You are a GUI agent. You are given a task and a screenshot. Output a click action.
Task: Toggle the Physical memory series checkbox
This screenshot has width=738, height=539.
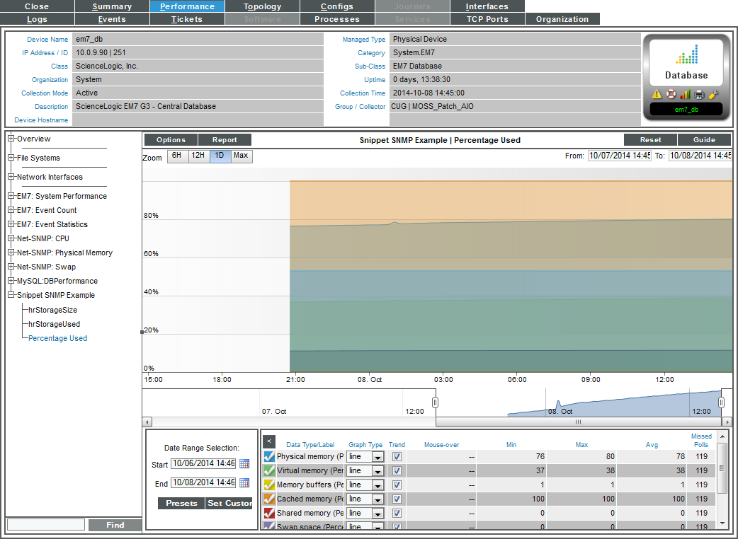click(x=268, y=457)
